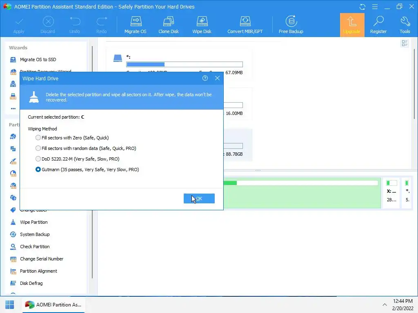Open help in Wipe Hard Drive dialog
Viewport: 418px width, 313px height.
(205, 78)
